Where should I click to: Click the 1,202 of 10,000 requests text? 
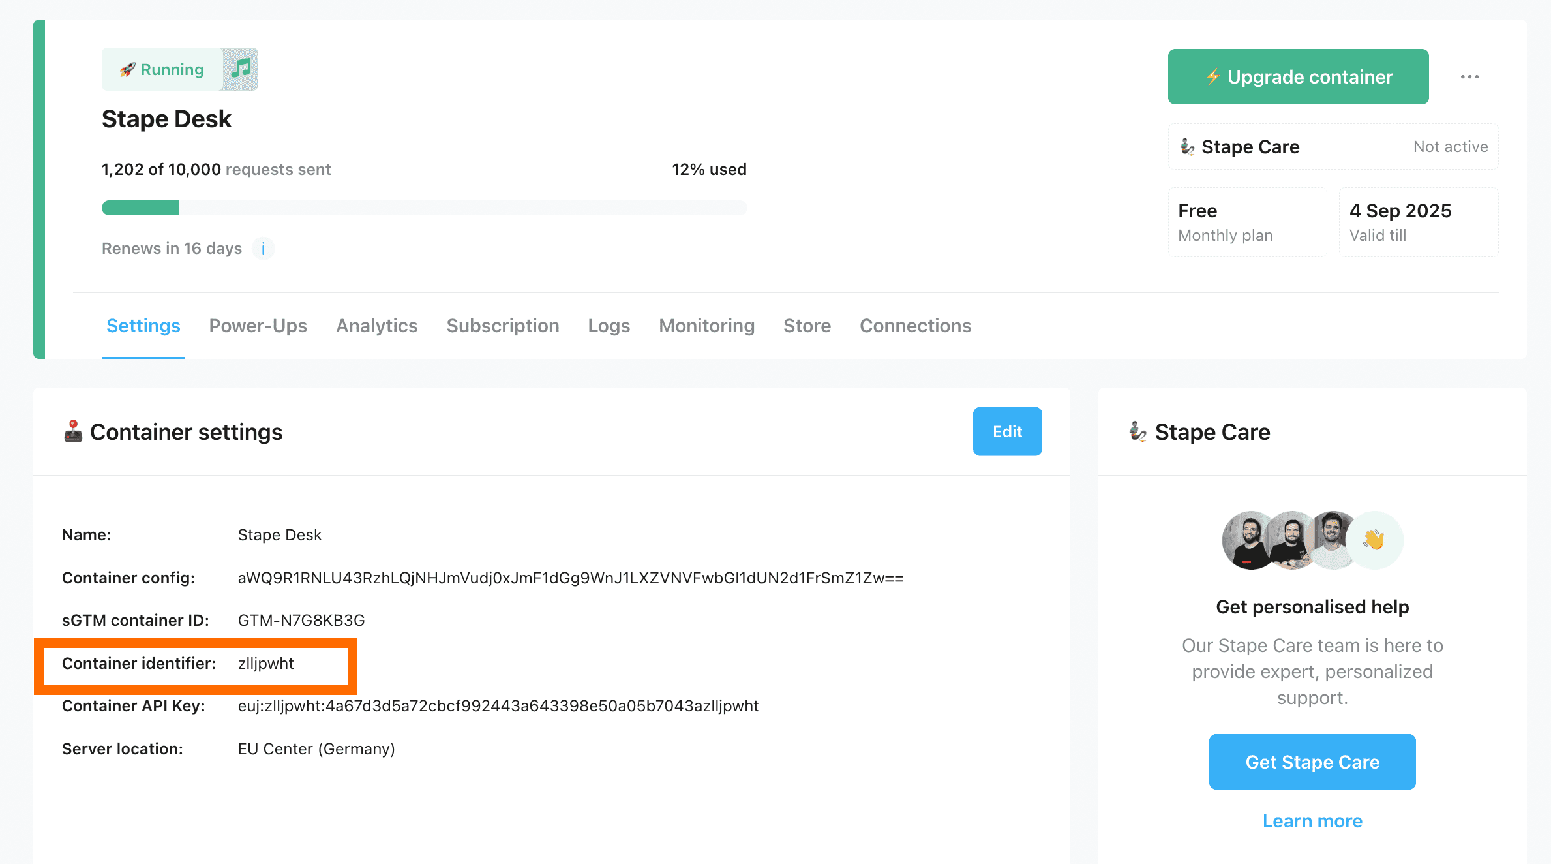point(216,170)
